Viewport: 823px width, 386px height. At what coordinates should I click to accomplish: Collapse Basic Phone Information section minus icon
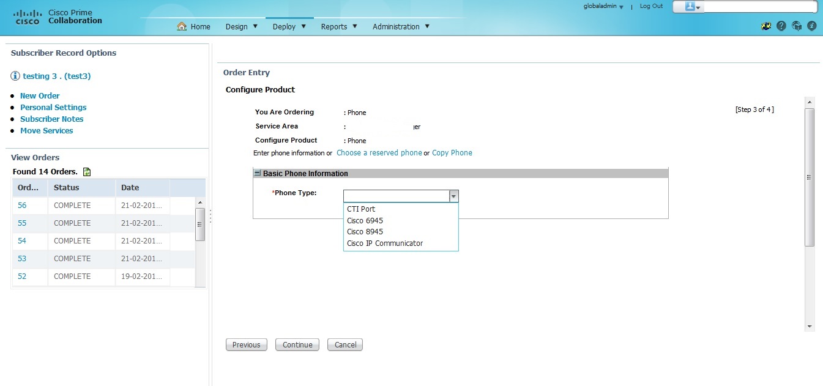point(258,173)
